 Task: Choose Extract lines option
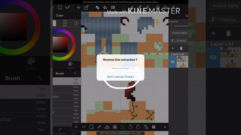point(120,69)
